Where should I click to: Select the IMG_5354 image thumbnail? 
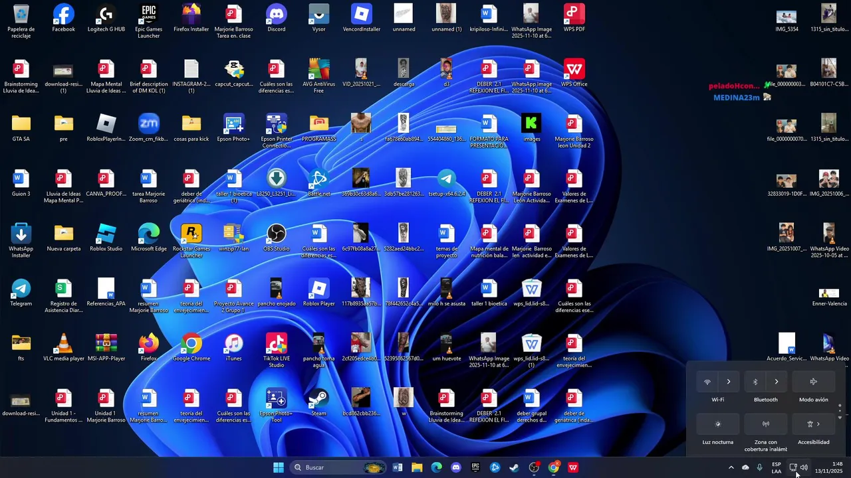point(787,21)
